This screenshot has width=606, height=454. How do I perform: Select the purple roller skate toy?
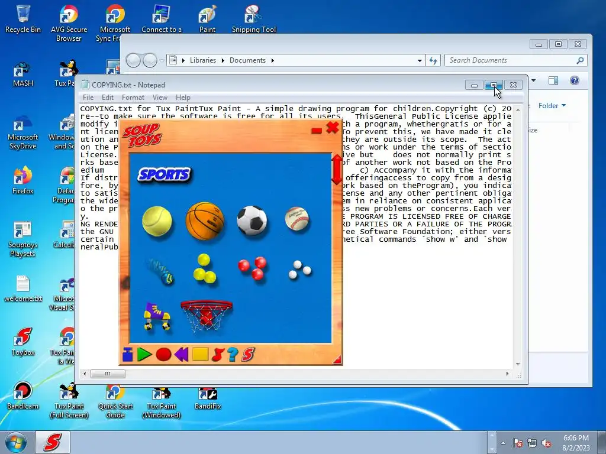coord(157,316)
